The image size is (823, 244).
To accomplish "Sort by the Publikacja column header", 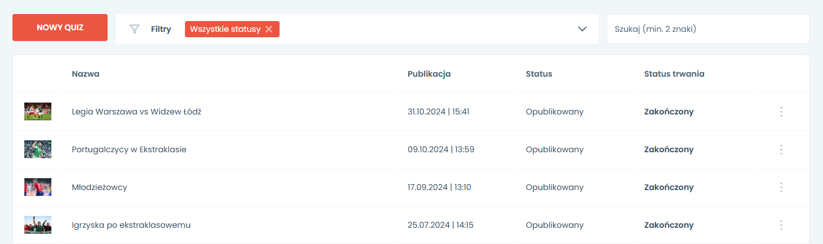I will pos(429,74).
